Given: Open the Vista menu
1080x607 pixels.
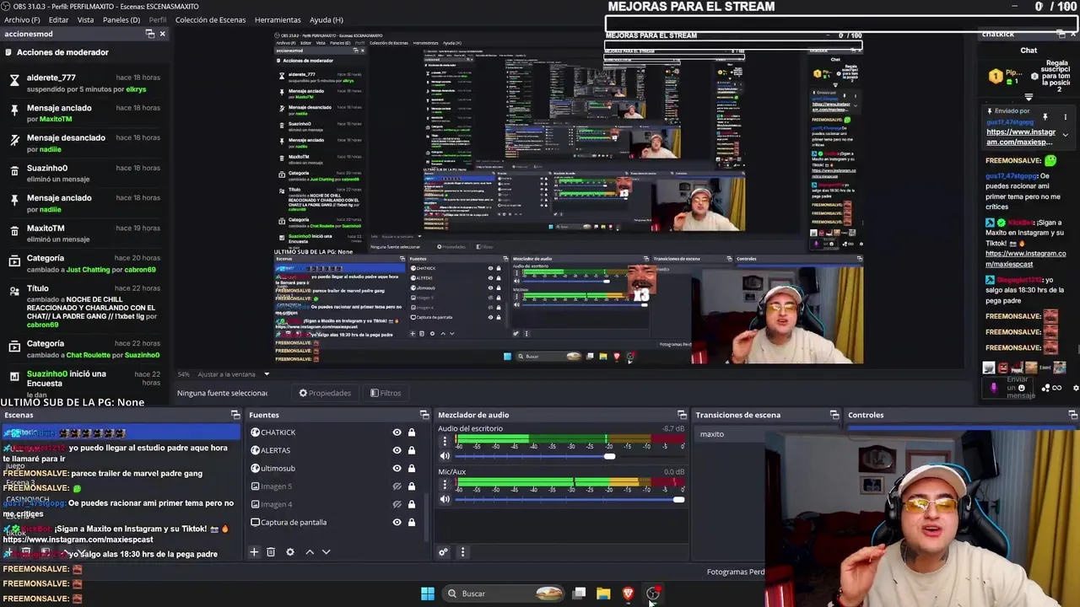Looking at the screenshot, I should click(x=85, y=19).
